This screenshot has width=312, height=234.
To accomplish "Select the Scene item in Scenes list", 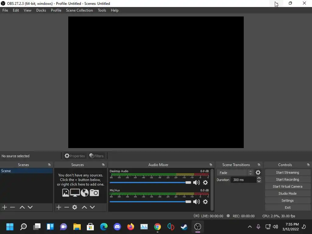I will (x=26, y=171).
